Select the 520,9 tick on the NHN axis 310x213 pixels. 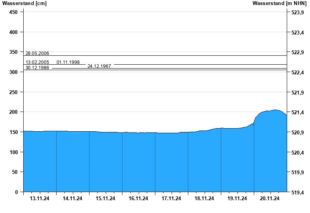coord(297,133)
